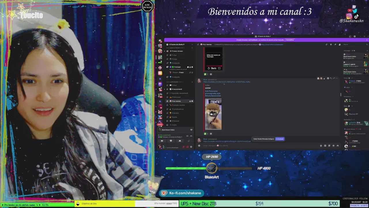Join the General voice channel

(x=176, y=121)
